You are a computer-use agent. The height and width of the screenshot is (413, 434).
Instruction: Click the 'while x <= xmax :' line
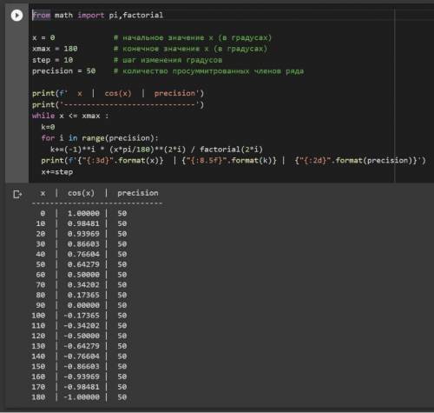pos(70,116)
